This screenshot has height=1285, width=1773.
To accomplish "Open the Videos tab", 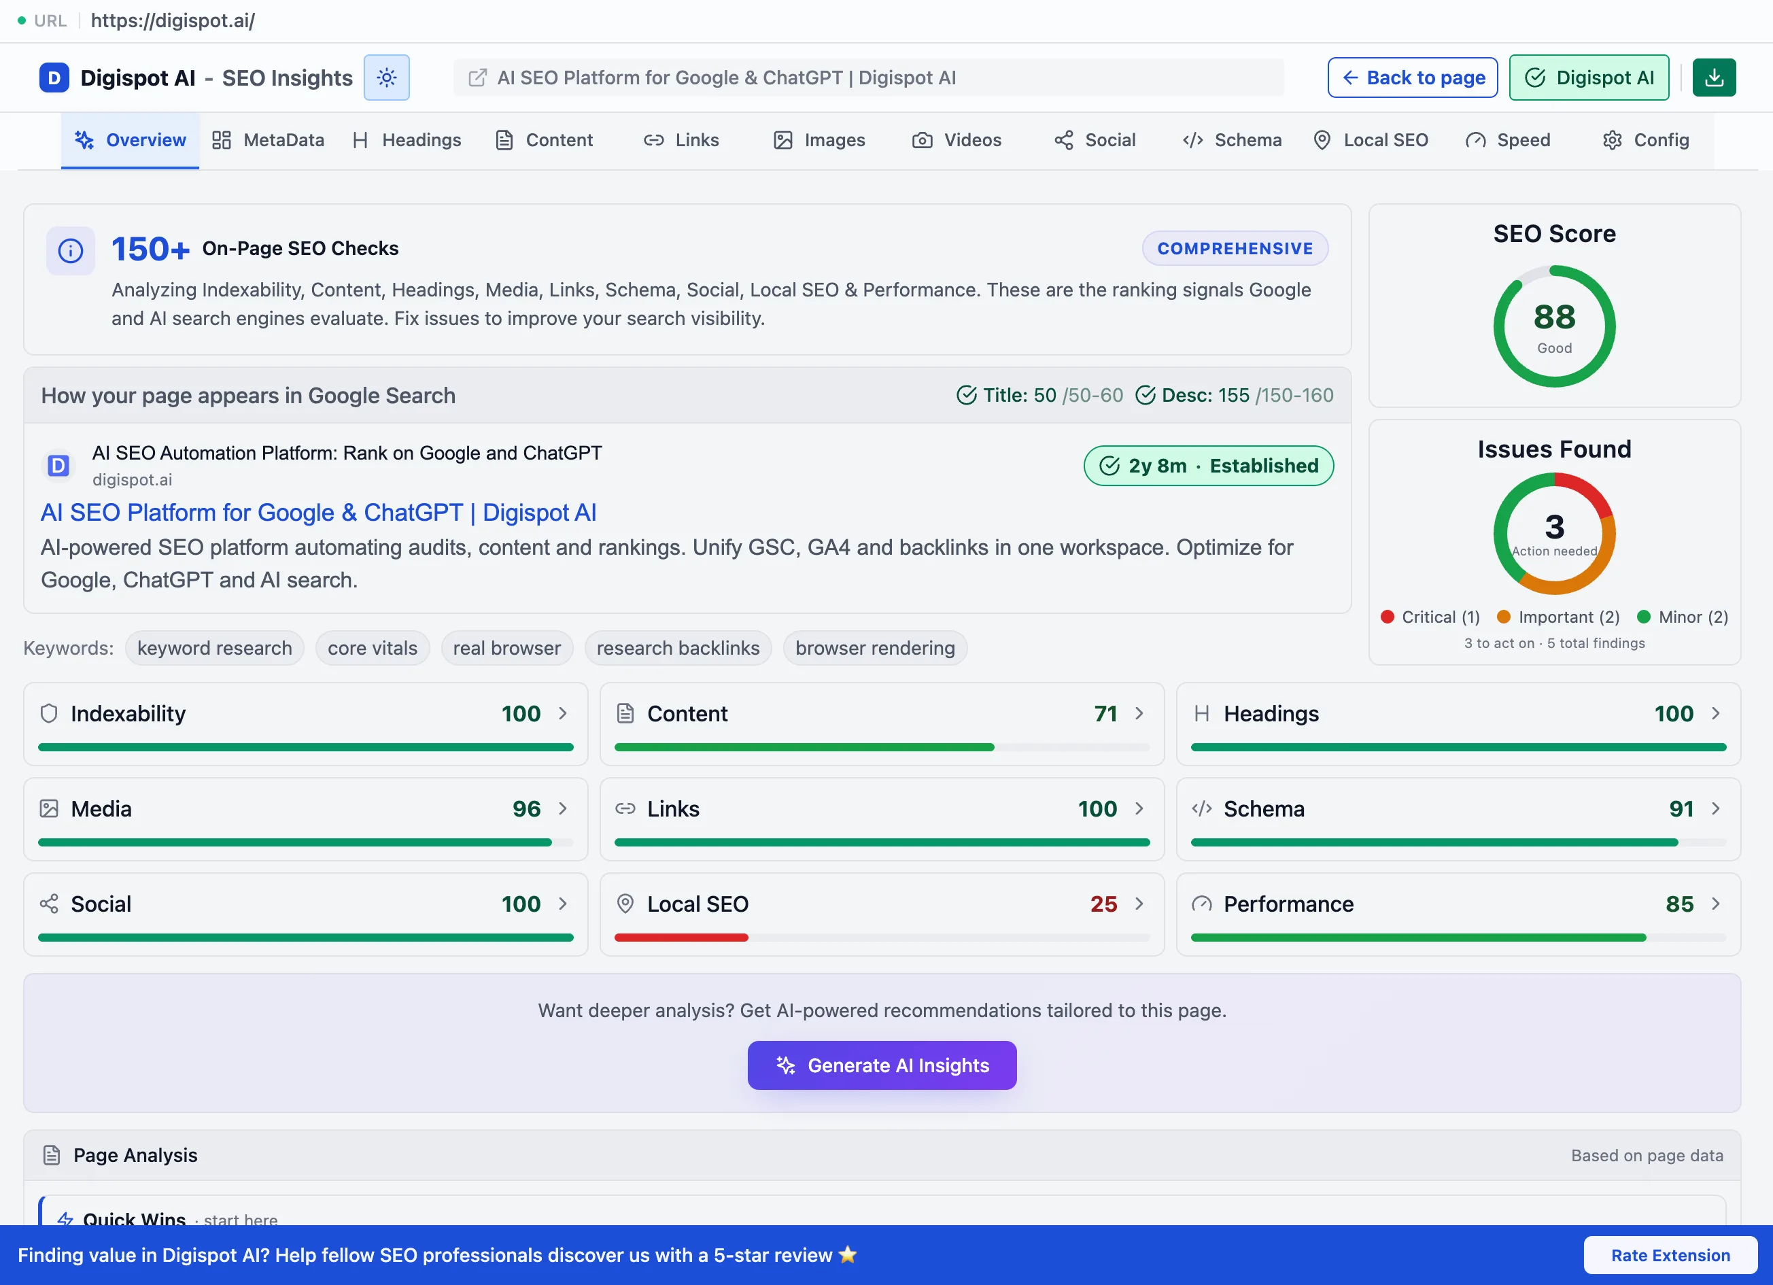I will 957,140.
